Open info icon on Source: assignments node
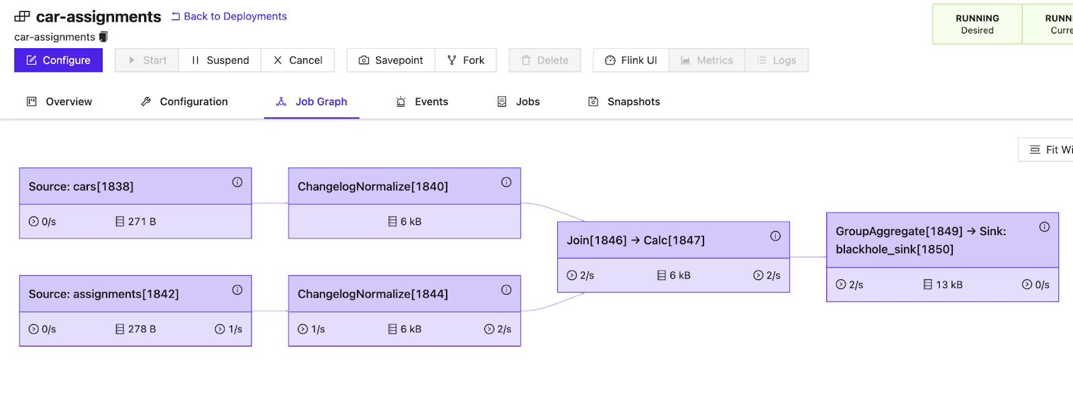This screenshot has height=408, width=1073. (x=237, y=290)
